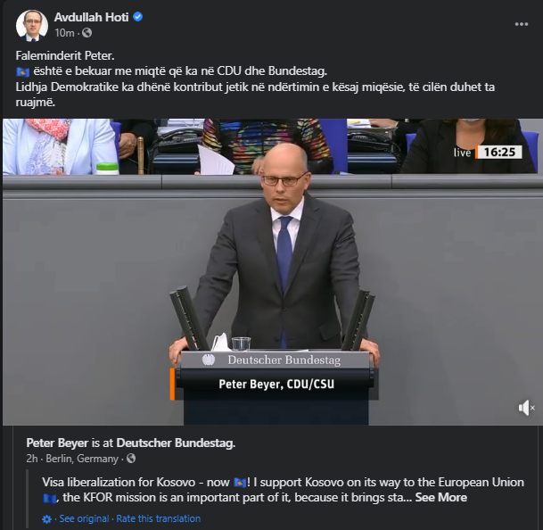Click the Kosovo flag emoji in post text
The height and width of the screenshot is (530, 543).
(23, 71)
